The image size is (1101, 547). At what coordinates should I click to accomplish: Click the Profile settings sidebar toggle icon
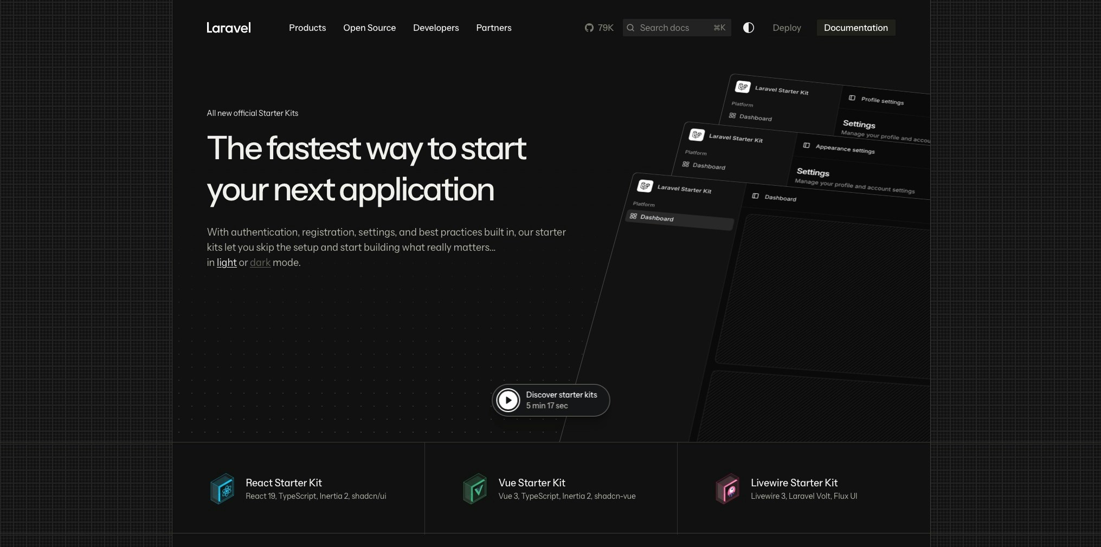click(x=852, y=98)
